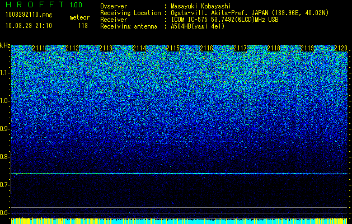Click the 'meteor' label
Viewport: 352px width, 224px height.
coord(79,17)
